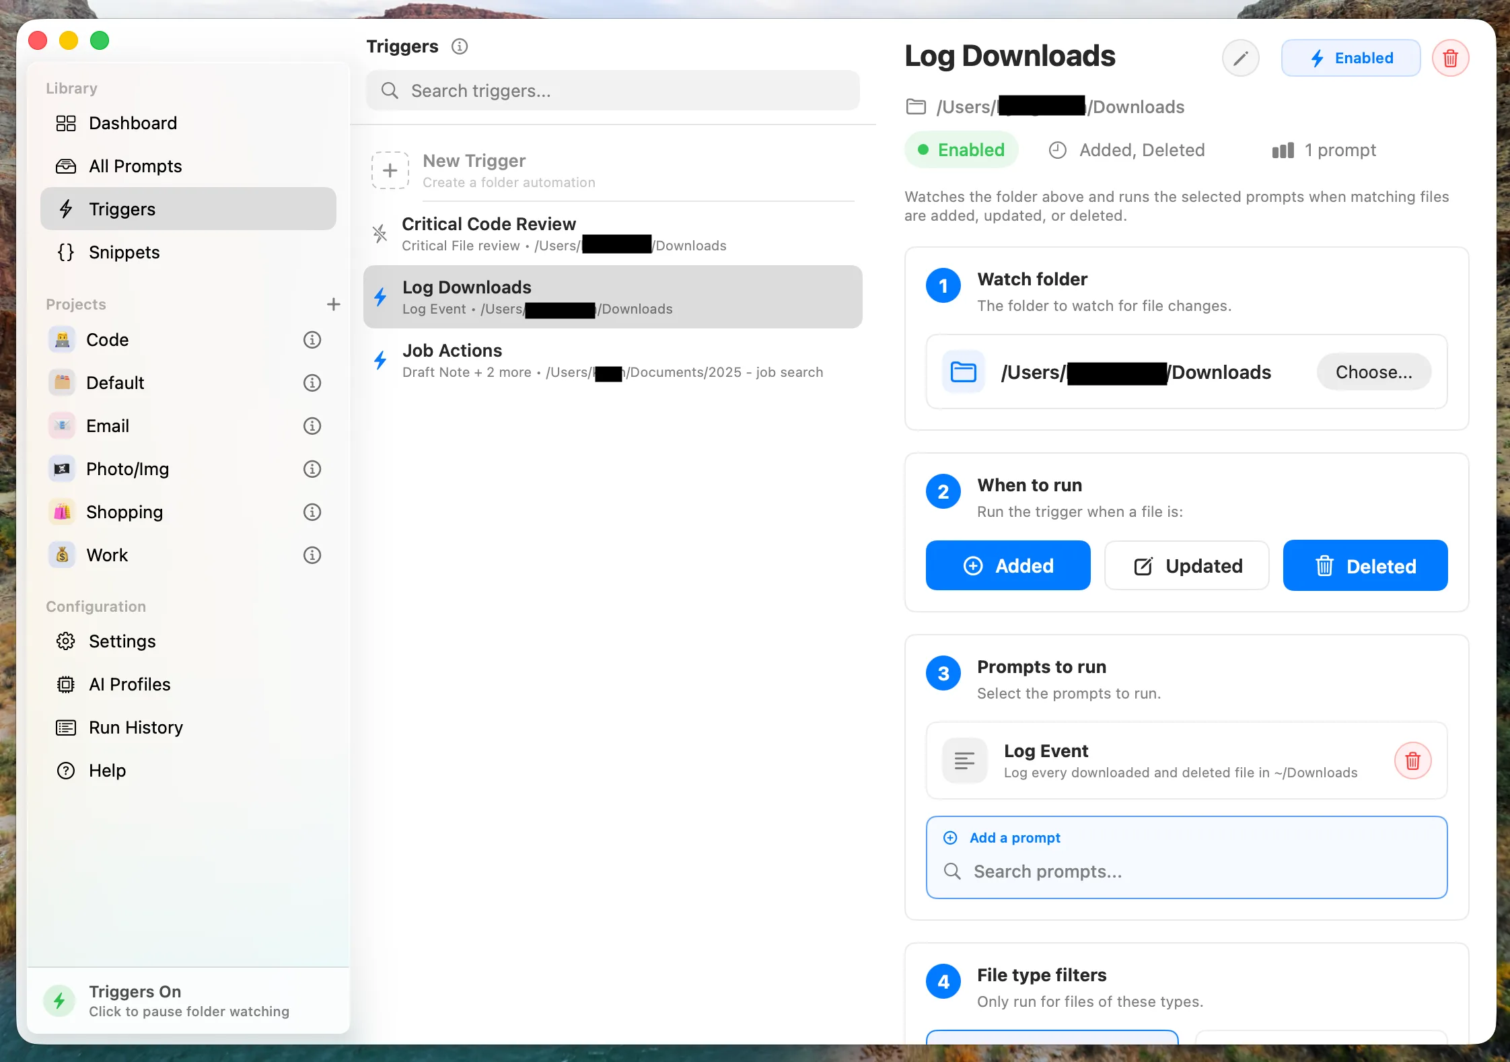The image size is (1510, 1062).
Task: Select the Critical Code Review trigger
Action: coord(613,234)
